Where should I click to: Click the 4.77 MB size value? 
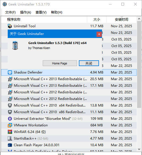[97, 138]
